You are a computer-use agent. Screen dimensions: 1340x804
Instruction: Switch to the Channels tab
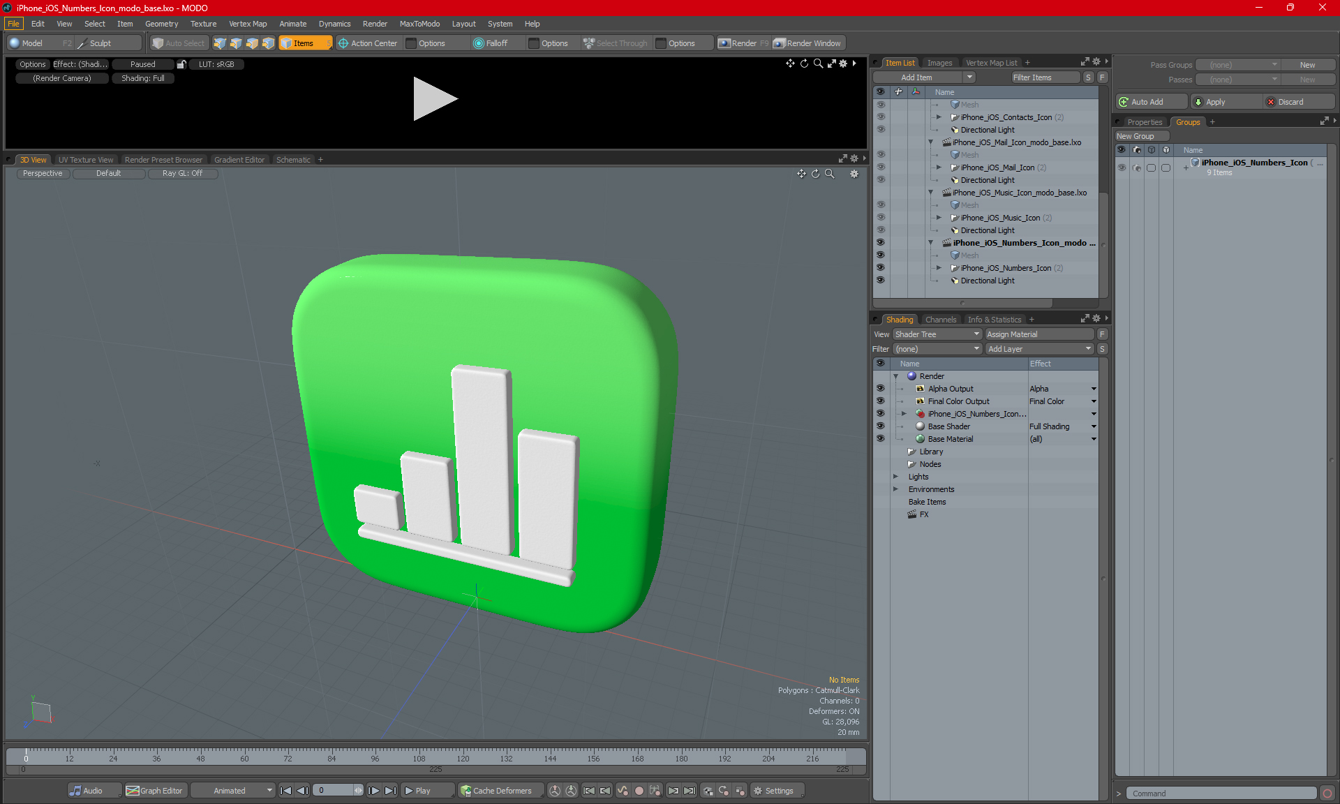[x=941, y=320]
